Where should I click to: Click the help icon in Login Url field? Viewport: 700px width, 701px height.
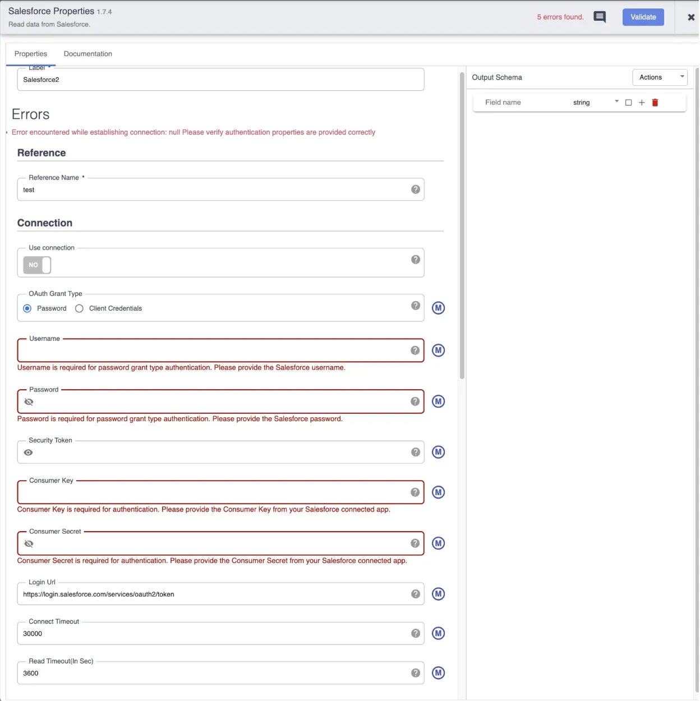[x=416, y=594]
